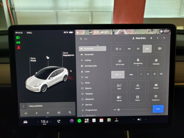Open Arcade joystick app
The height and width of the screenshot is (138, 184).
pyautogui.click(x=116, y=120)
